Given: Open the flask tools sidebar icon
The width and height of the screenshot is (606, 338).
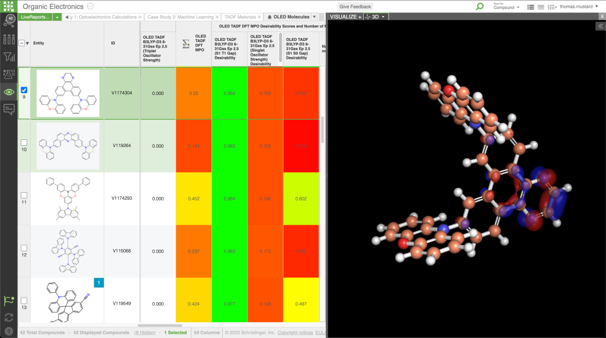Looking at the screenshot, I should click(9, 74).
